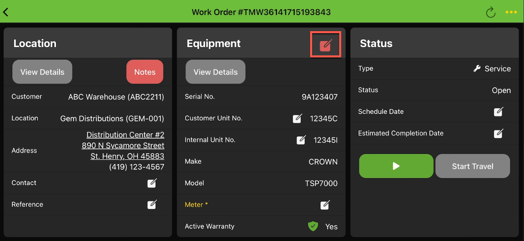Open the red Notes button
Screen dimensions: 524x241
click(x=145, y=72)
